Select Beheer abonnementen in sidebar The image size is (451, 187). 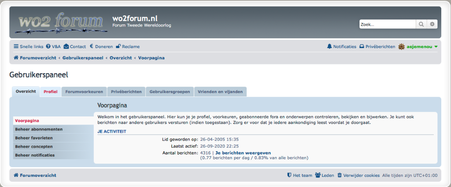point(39,129)
